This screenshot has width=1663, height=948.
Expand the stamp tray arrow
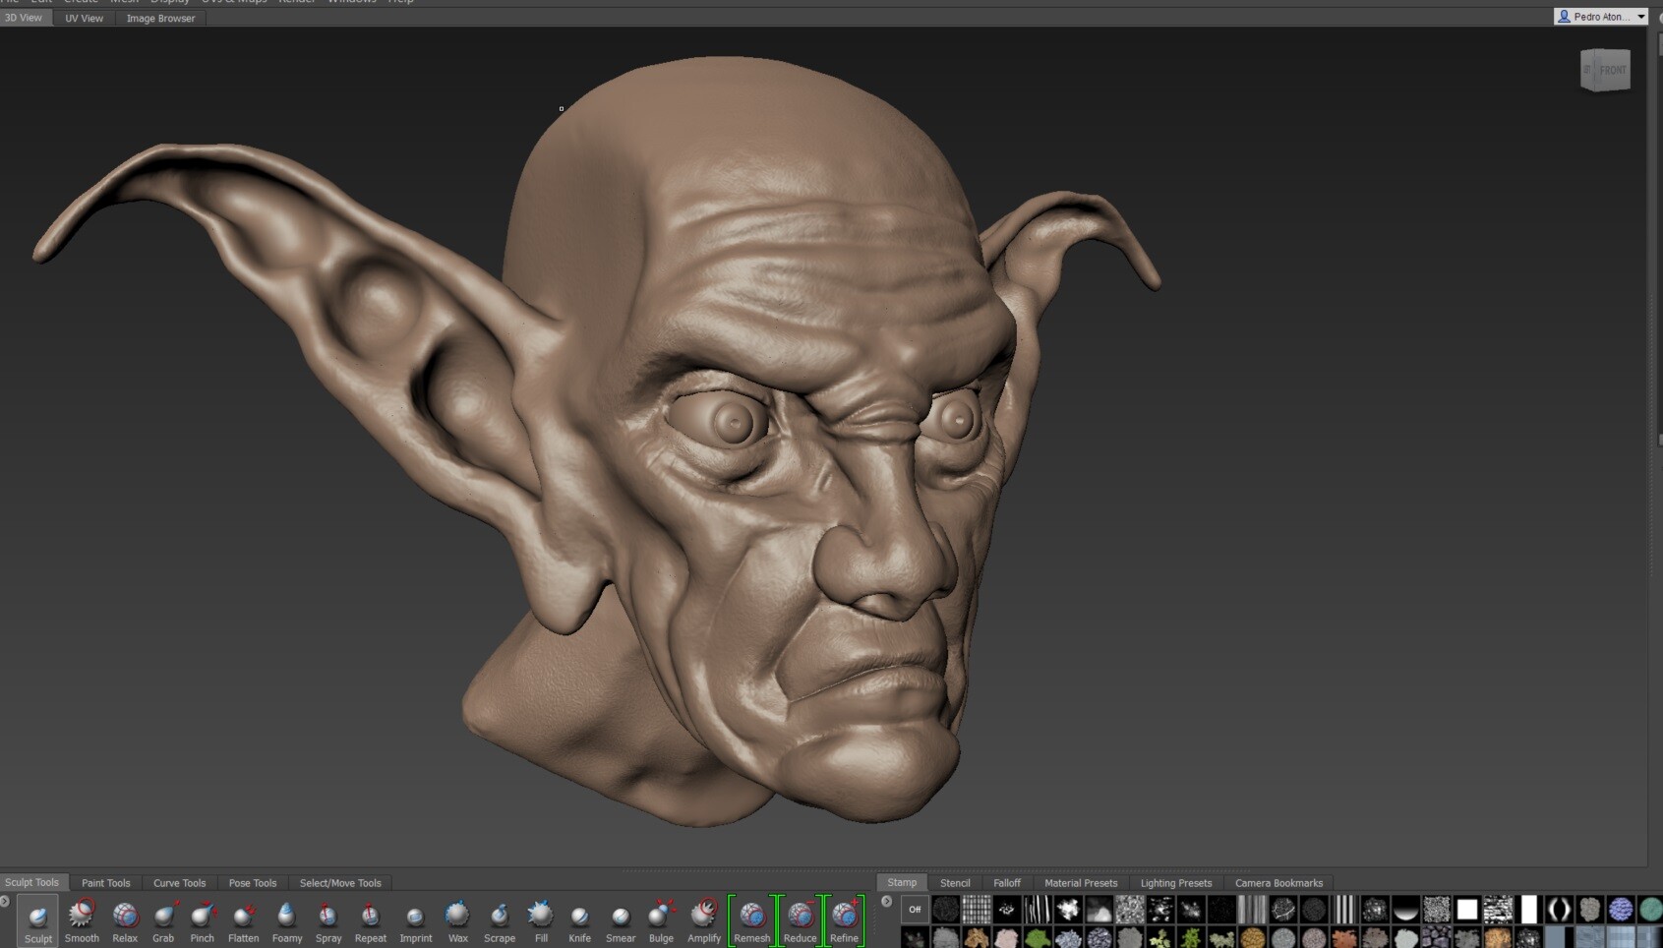(886, 902)
